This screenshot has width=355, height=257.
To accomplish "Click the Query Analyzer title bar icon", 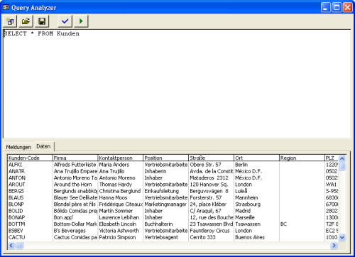I will pyautogui.click(x=6, y=8).
